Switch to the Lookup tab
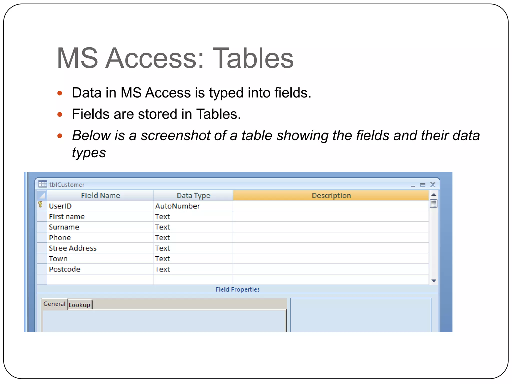This screenshot has height=384, width=512. pyautogui.click(x=79, y=305)
